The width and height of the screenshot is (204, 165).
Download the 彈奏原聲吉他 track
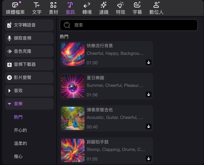coord(149,126)
